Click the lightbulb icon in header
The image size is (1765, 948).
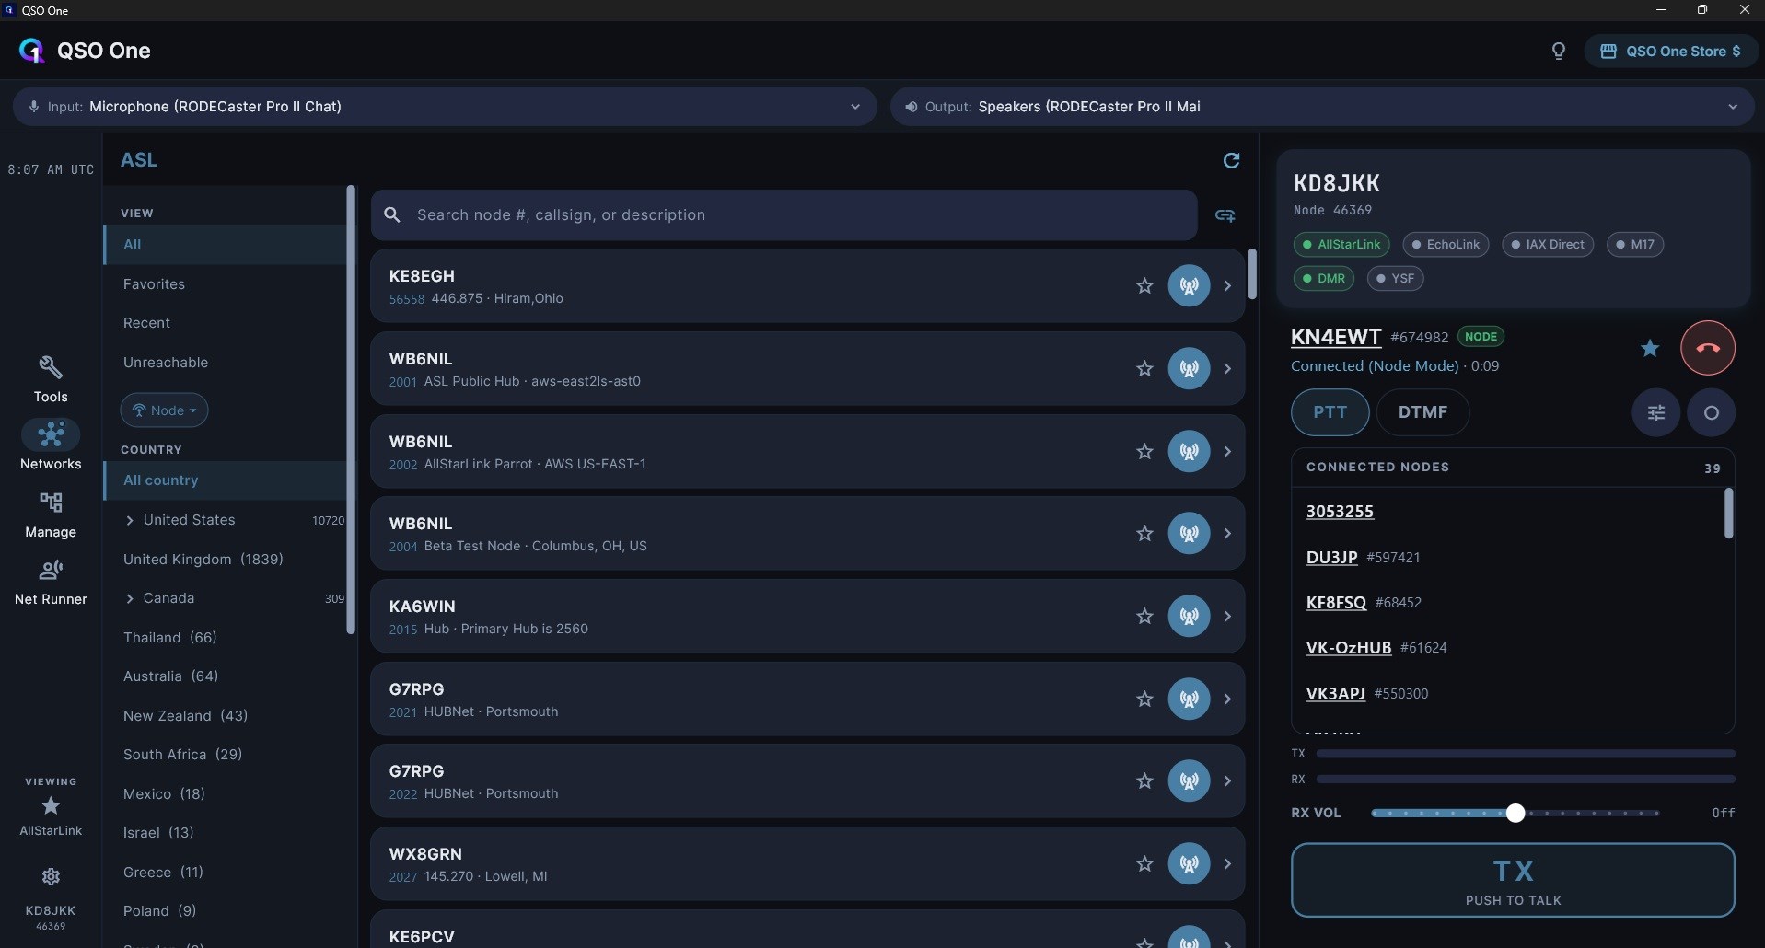(1558, 52)
